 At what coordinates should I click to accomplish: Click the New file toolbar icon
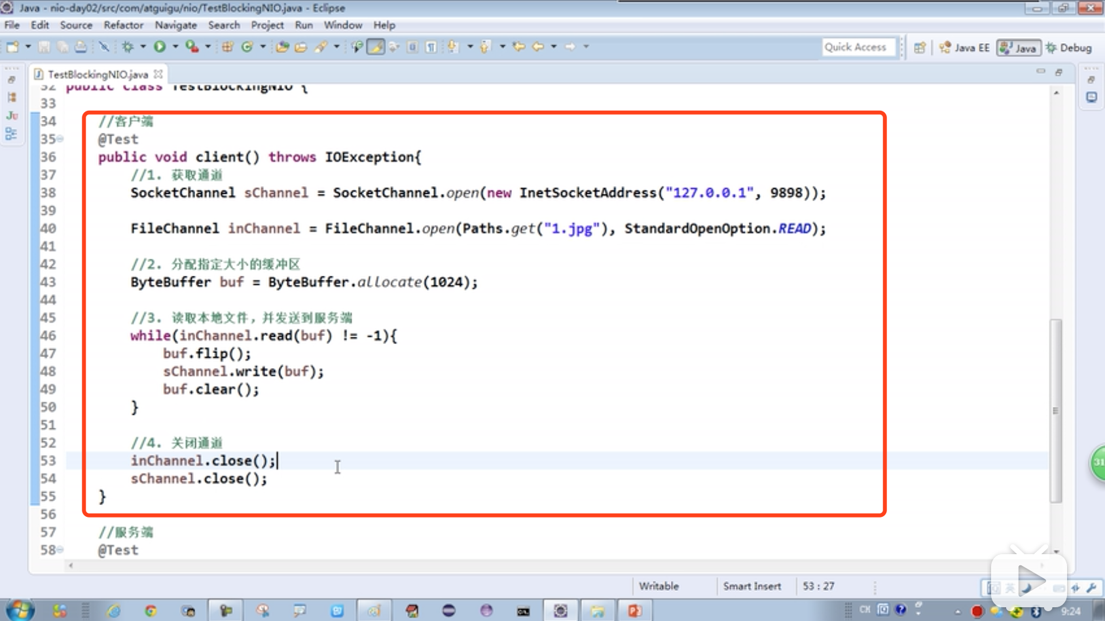12,47
